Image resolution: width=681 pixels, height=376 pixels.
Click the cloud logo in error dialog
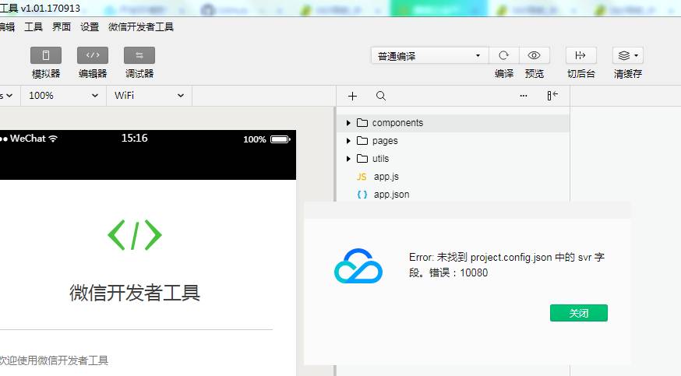(358, 265)
